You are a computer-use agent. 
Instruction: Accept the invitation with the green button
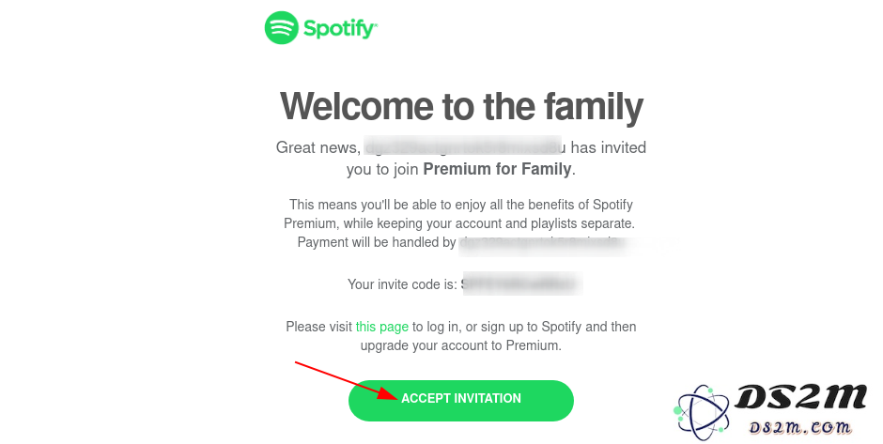pyautogui.click(x=460, y=400)
